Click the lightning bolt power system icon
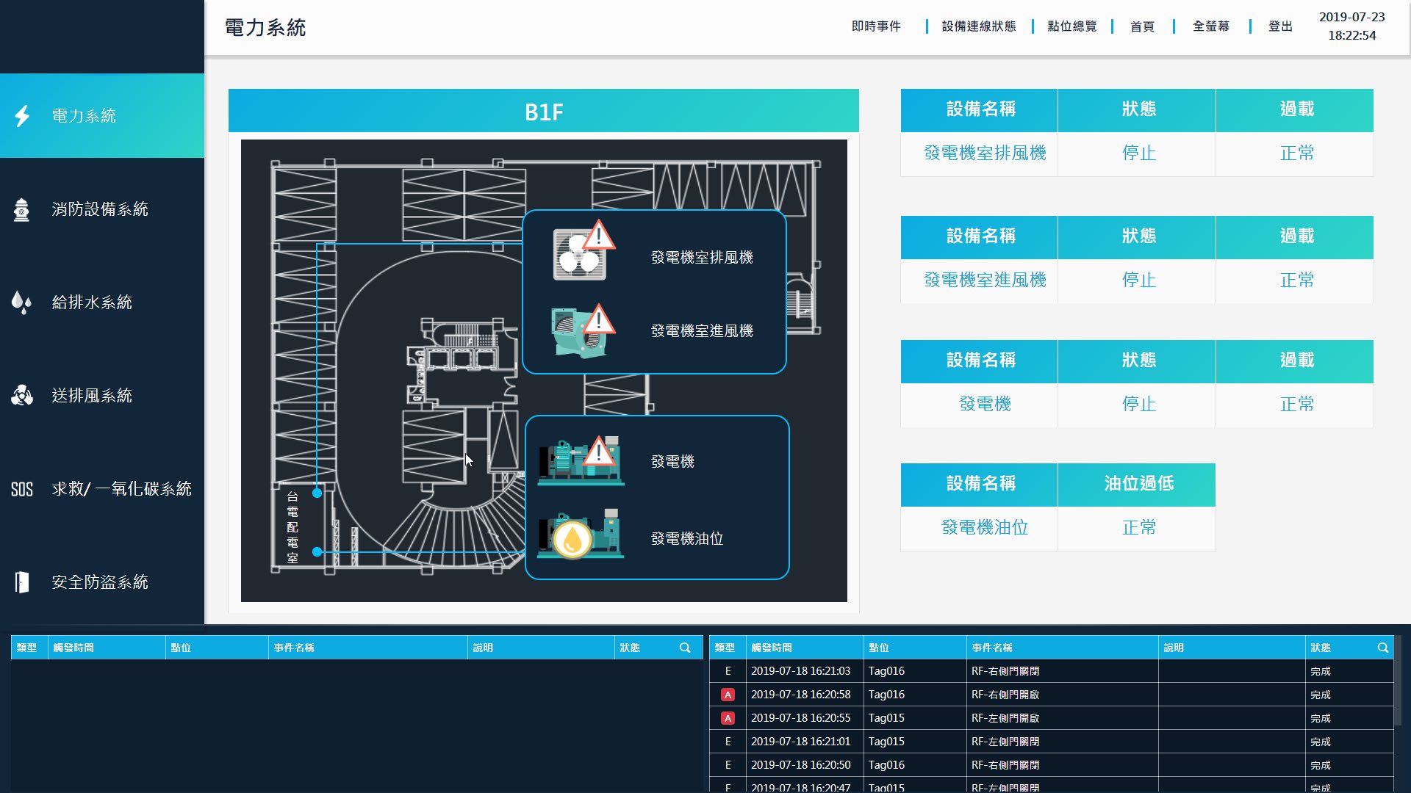Image resolution: width=1411 pixels, height=793 pixels. tap(22, 116)
